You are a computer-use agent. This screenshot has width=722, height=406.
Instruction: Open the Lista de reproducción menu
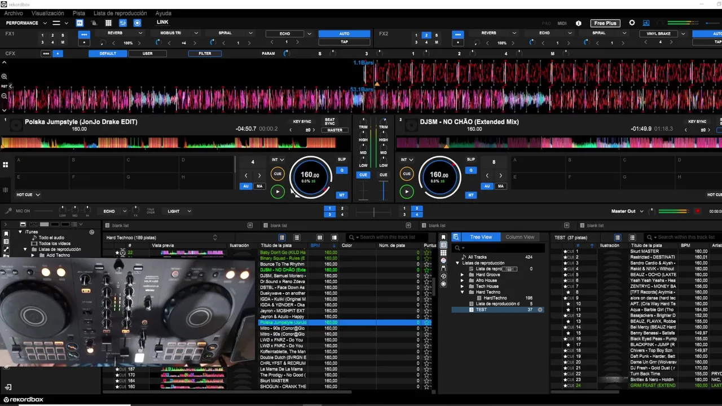pyautogui.click(x=120, y=13)
